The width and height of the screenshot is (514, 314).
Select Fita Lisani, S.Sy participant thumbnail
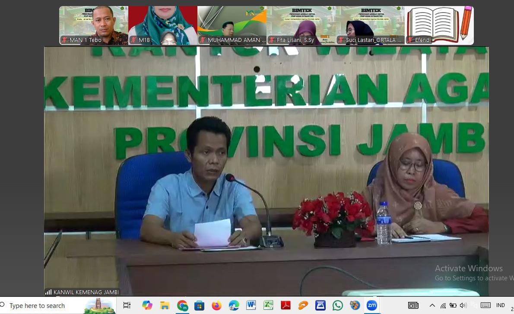coord(301,25)
